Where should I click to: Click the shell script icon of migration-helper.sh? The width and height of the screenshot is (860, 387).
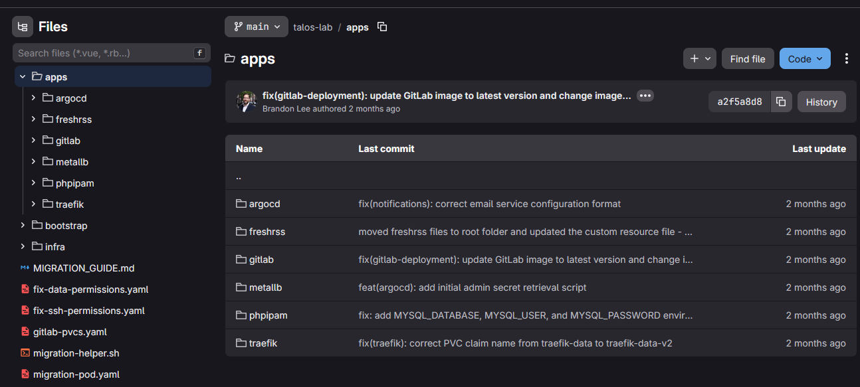click(x=25, y=353)
